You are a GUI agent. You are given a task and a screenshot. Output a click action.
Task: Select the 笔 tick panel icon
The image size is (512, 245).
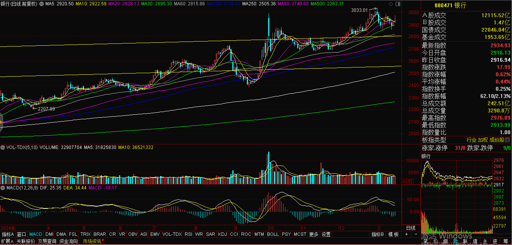pos(425,241)
